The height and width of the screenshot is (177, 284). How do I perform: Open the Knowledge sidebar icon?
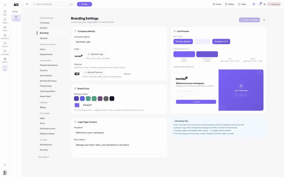coord(5,52)
